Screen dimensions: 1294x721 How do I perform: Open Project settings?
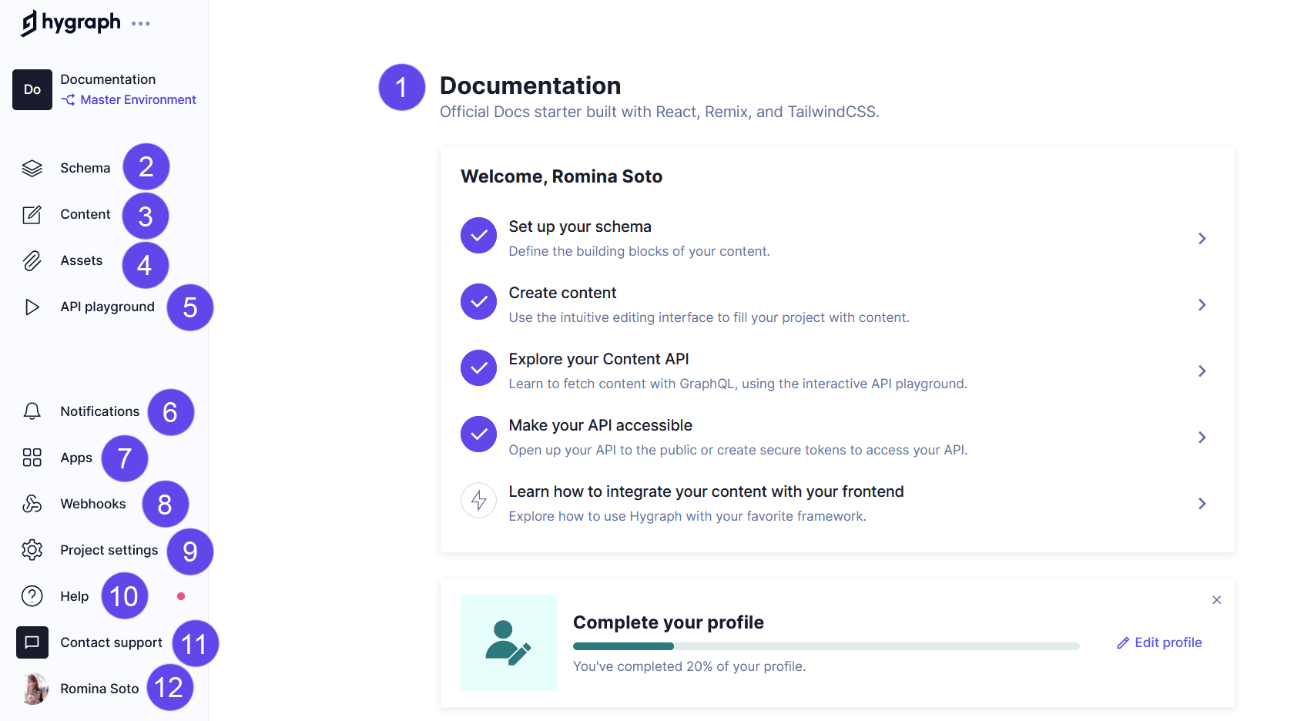coord(109,550)
